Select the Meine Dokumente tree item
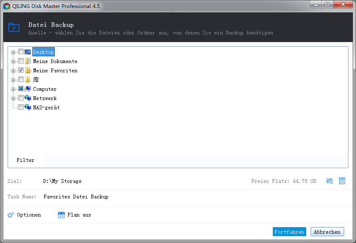 (55, 61)
